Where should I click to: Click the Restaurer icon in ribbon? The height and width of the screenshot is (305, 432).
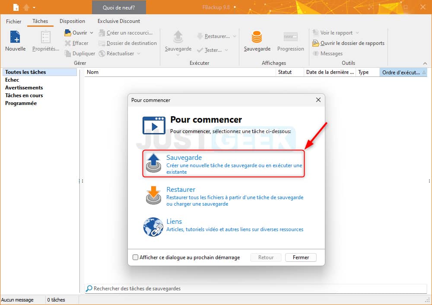pyautogui.click(x=200, y=36)
